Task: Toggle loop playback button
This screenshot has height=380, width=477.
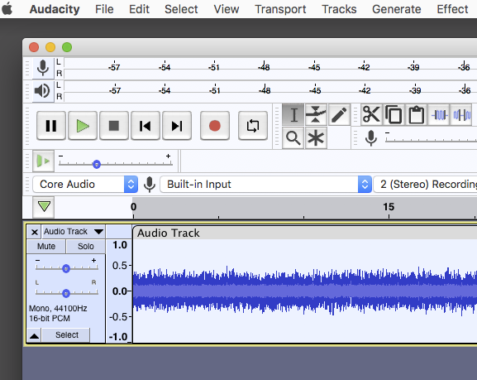Action: pyautogui.click(x=253, y=126)
